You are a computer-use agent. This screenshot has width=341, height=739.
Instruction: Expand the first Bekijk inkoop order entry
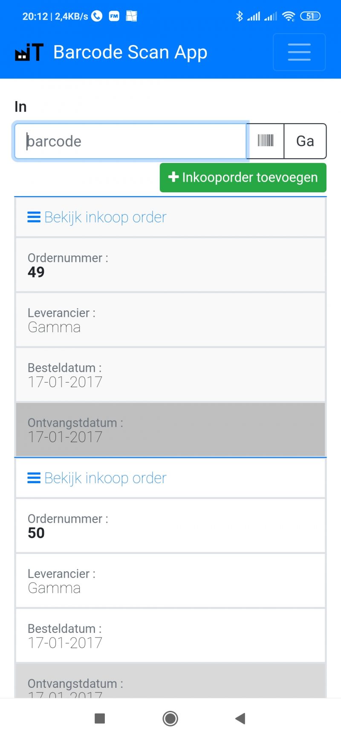(105, 217)
